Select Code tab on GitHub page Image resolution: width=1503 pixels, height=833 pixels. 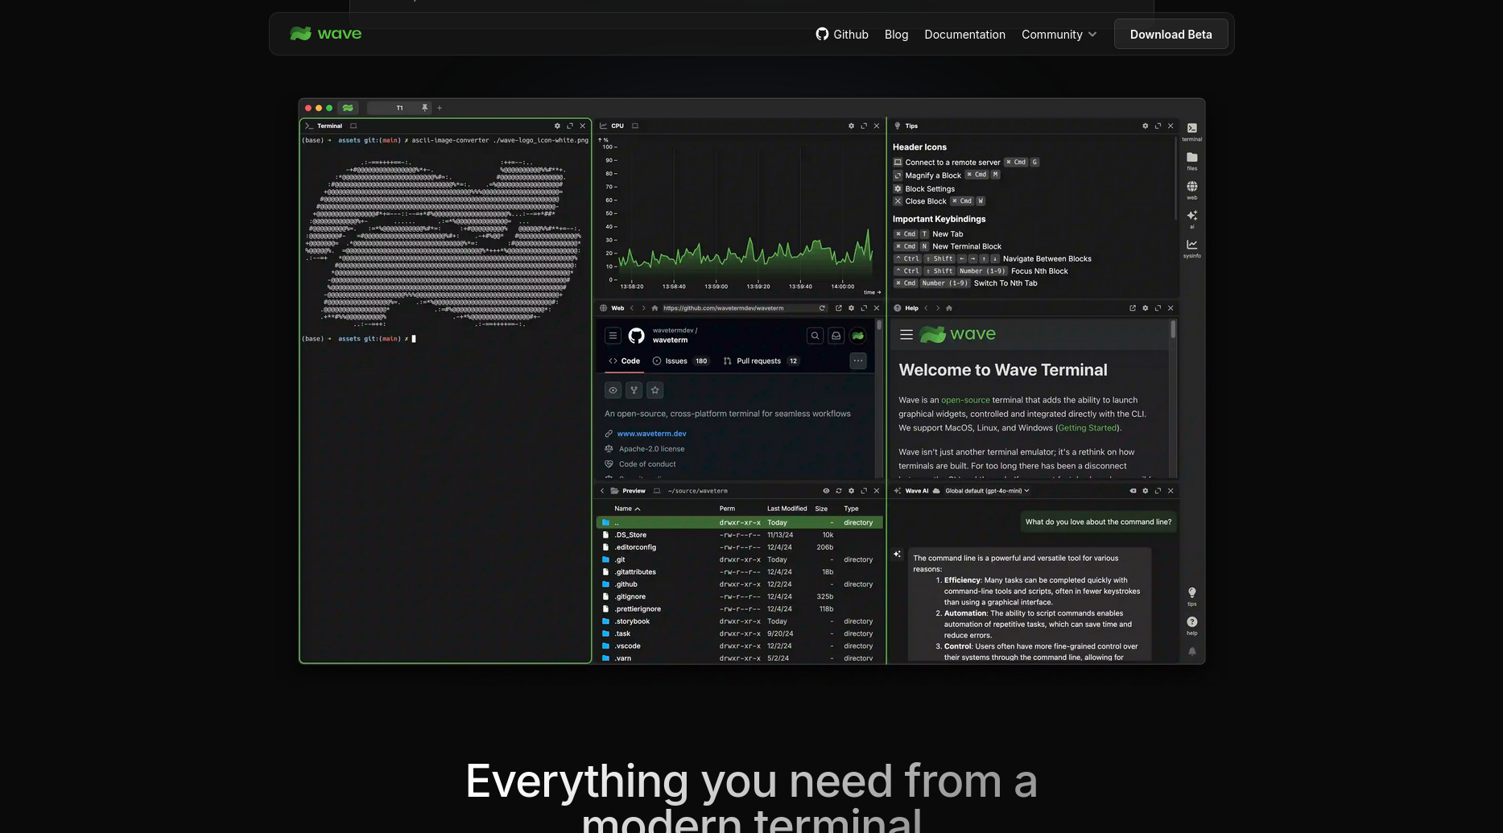pos(625,361)
